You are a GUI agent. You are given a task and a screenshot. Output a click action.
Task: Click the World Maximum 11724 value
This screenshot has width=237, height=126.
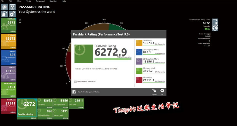pyautogui.click(x=207, y=46)
